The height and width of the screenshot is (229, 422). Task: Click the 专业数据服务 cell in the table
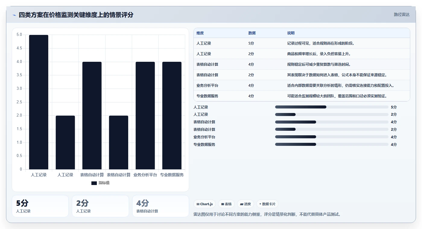click(207, 96)
